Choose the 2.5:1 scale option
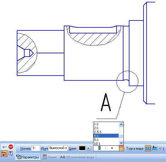Image resolution: width=166 pixels, height=162 pixels. click(106, 132)
